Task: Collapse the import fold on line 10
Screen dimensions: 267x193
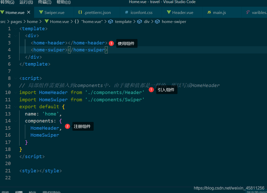Action: pos(16,92)
